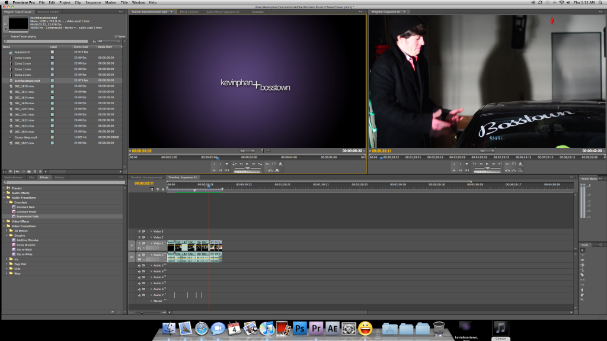607x341 pixels.
Task: Click the Cross Dissolve transition icon
Action: coord(14,245)
